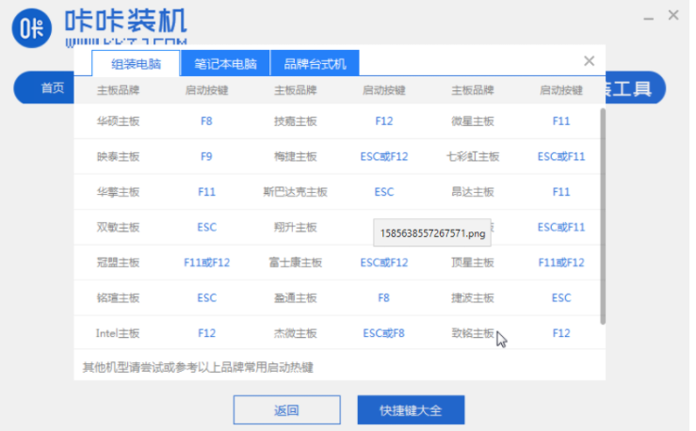Select the F9 hotkey for 映泰主板
The width and height of the screenshot is (696, 431).
click(207, 156)
